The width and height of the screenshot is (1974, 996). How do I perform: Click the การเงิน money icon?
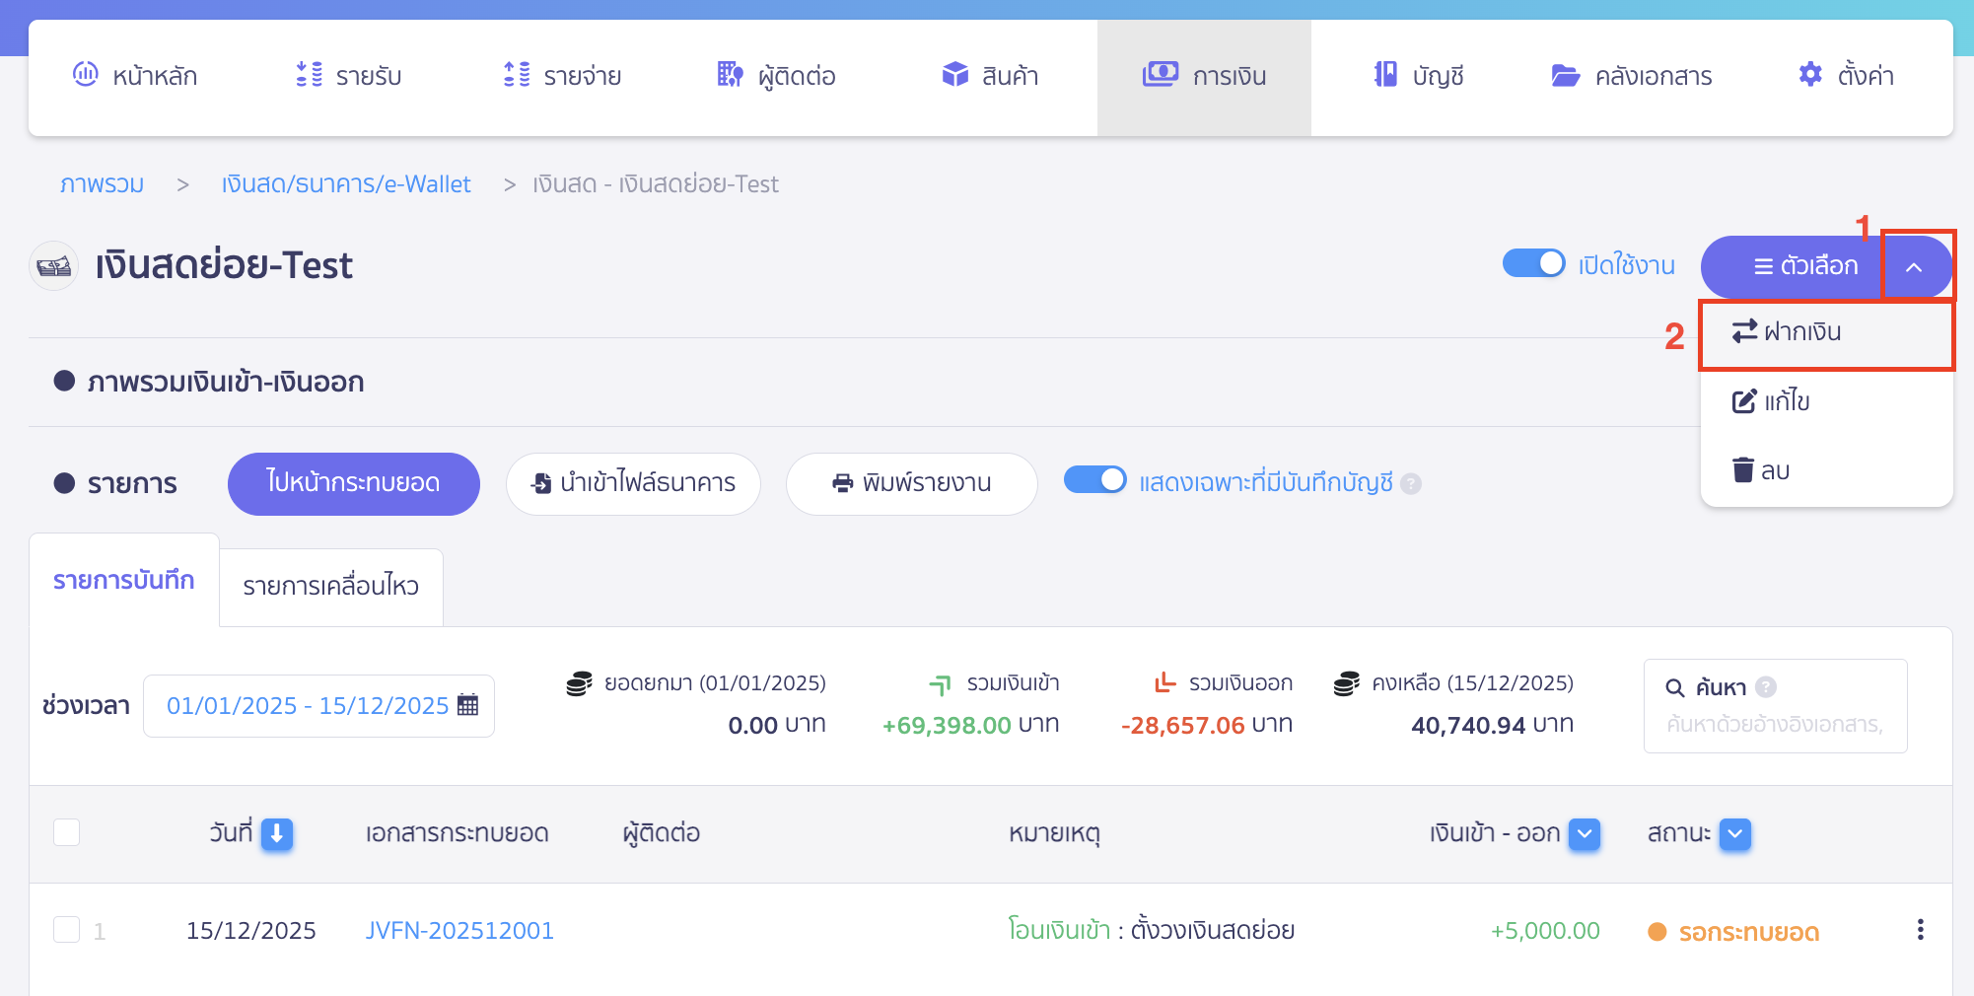point(1161,73)
